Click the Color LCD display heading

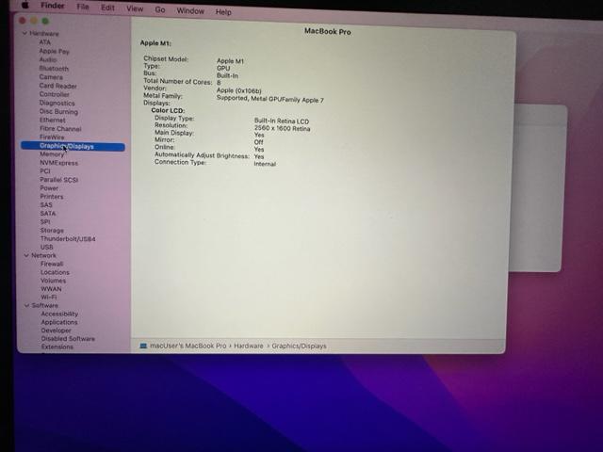click(168, 111)
